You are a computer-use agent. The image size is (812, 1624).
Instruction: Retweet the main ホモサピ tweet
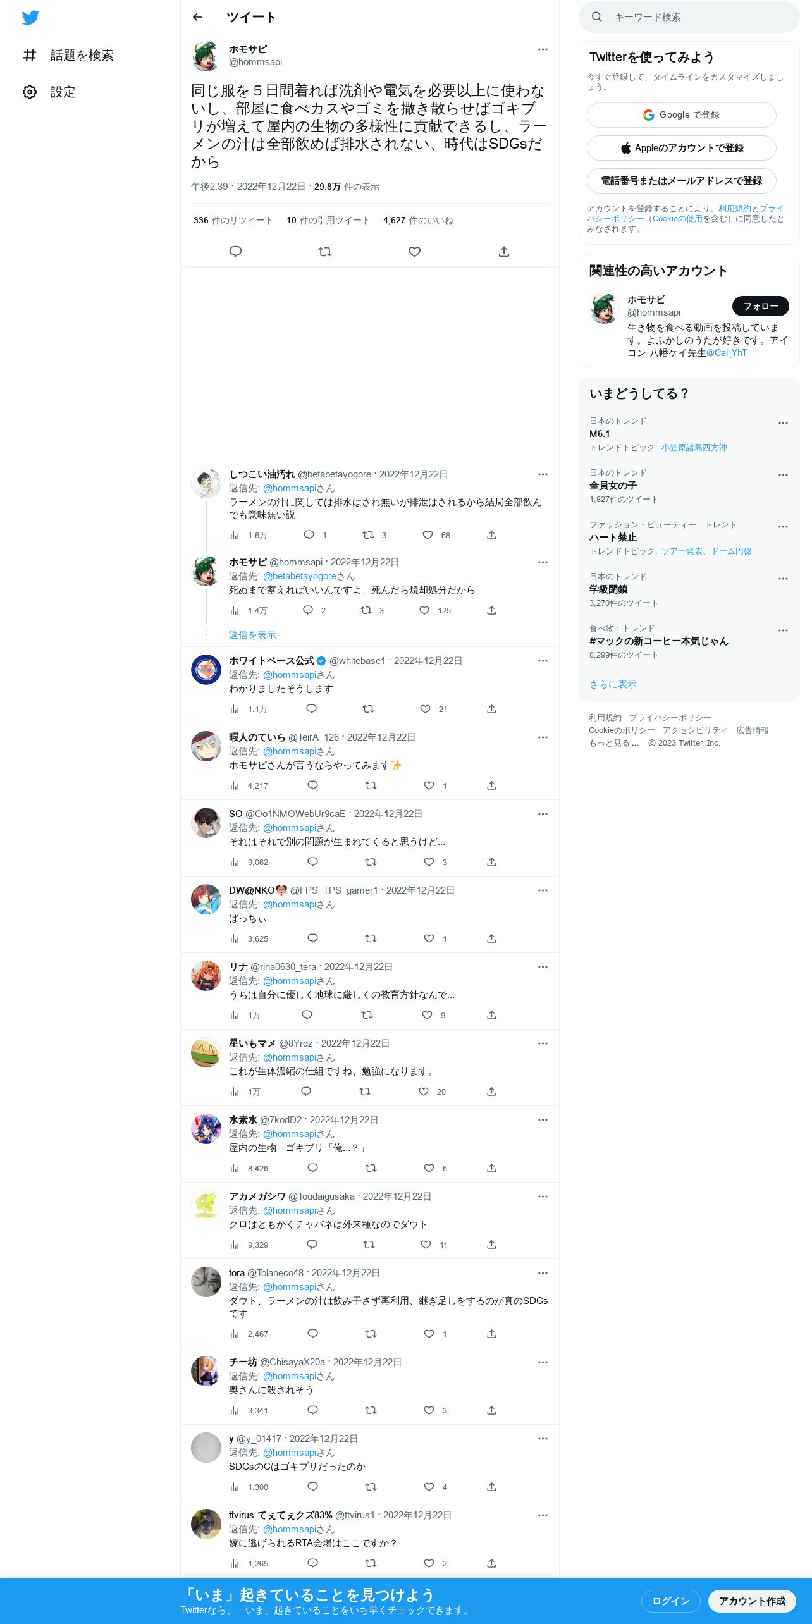pyautogui.click(x=325, y=252)
